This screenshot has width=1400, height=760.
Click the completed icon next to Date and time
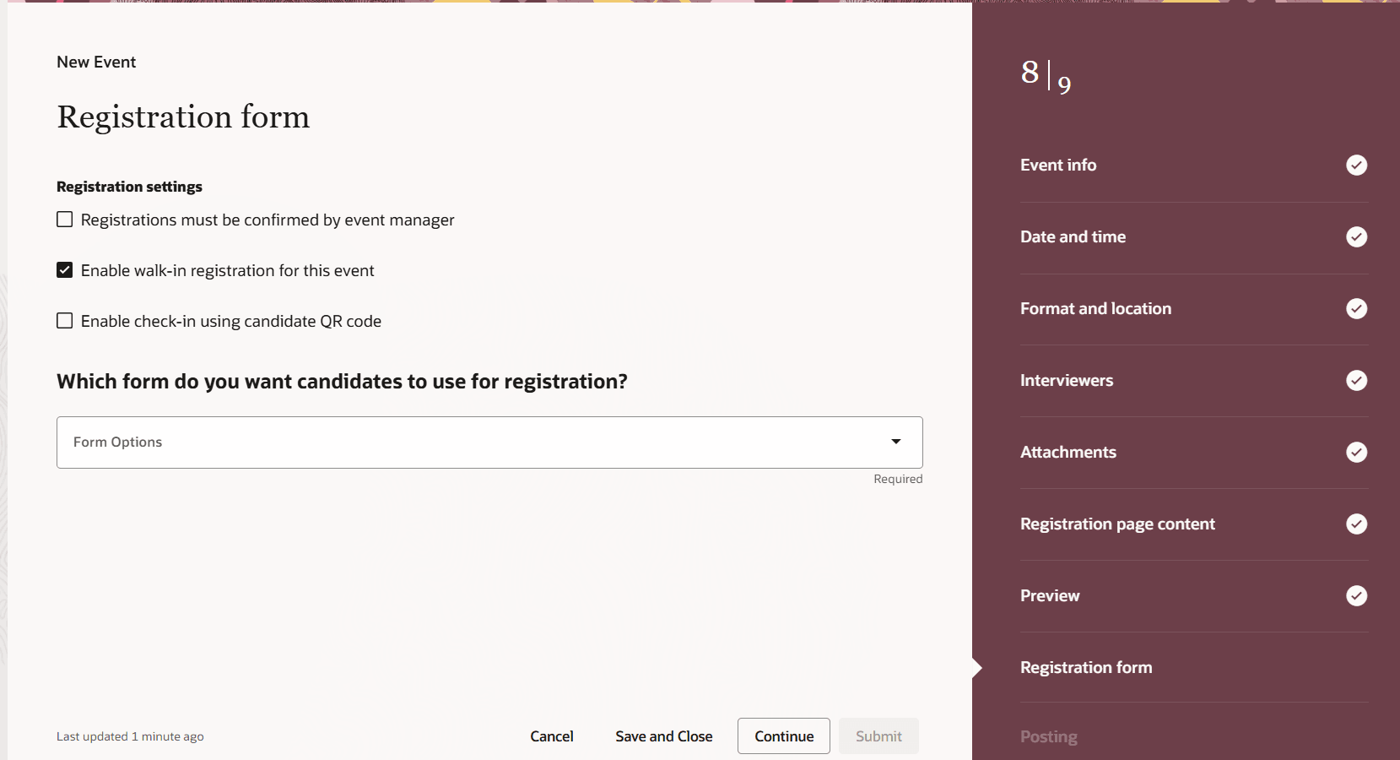(x=1356, y=236)
